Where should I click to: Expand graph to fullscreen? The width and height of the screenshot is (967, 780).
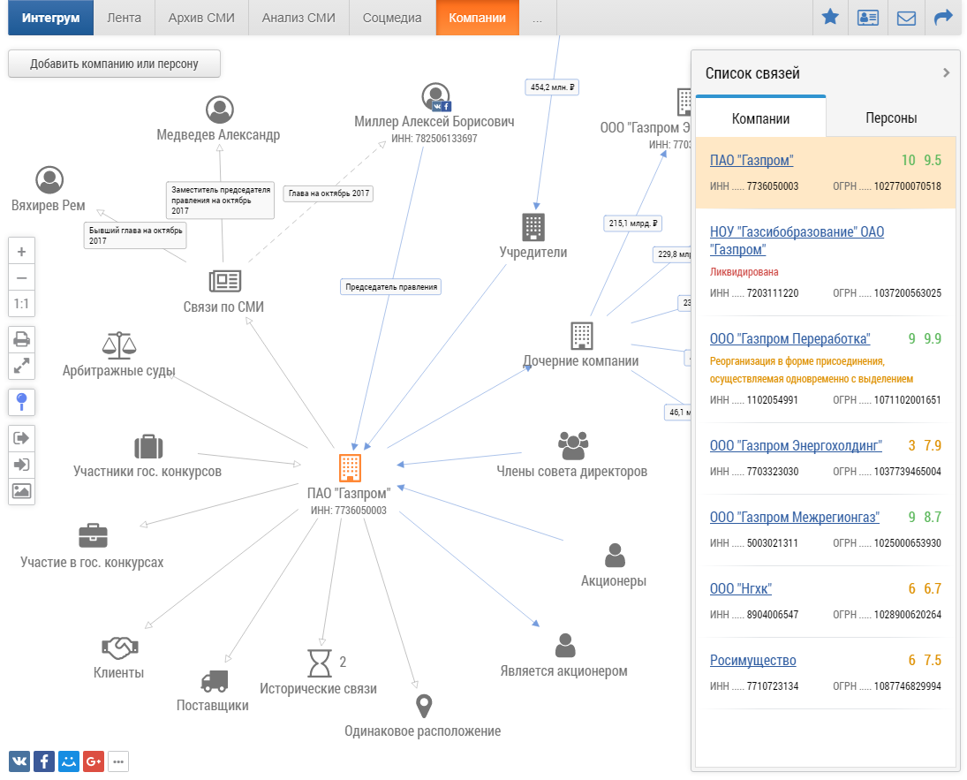[x=21, y=366]
